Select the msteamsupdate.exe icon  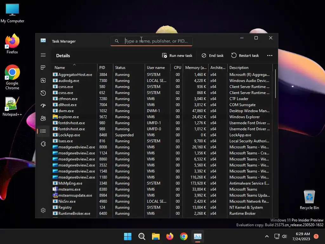coord(55,195)
